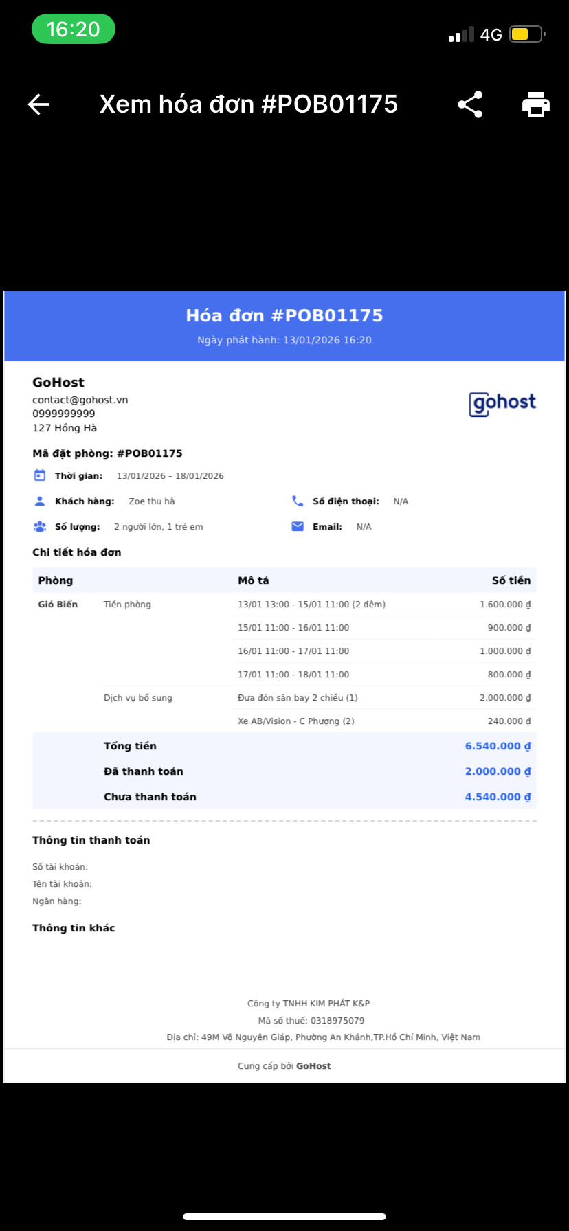
Task: Tap the Đưa đón sân bay 2 chiều row
Action: [298, 698]
